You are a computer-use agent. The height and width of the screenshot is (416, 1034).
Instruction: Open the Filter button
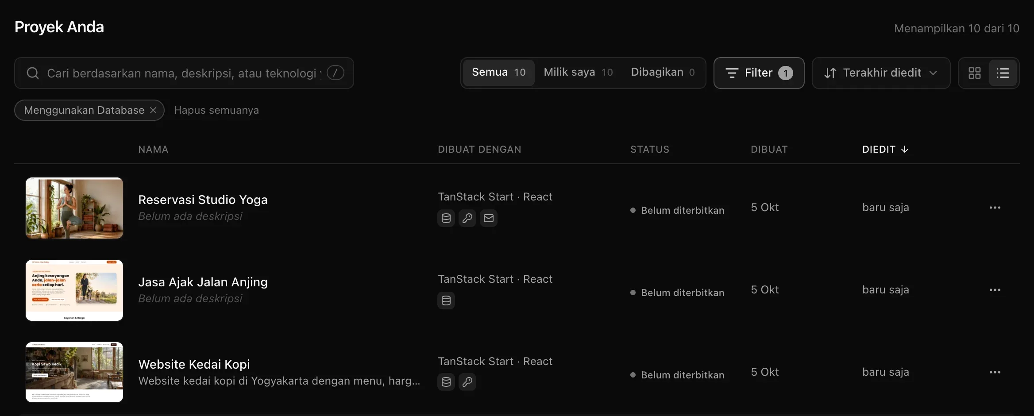coord(759,73)
